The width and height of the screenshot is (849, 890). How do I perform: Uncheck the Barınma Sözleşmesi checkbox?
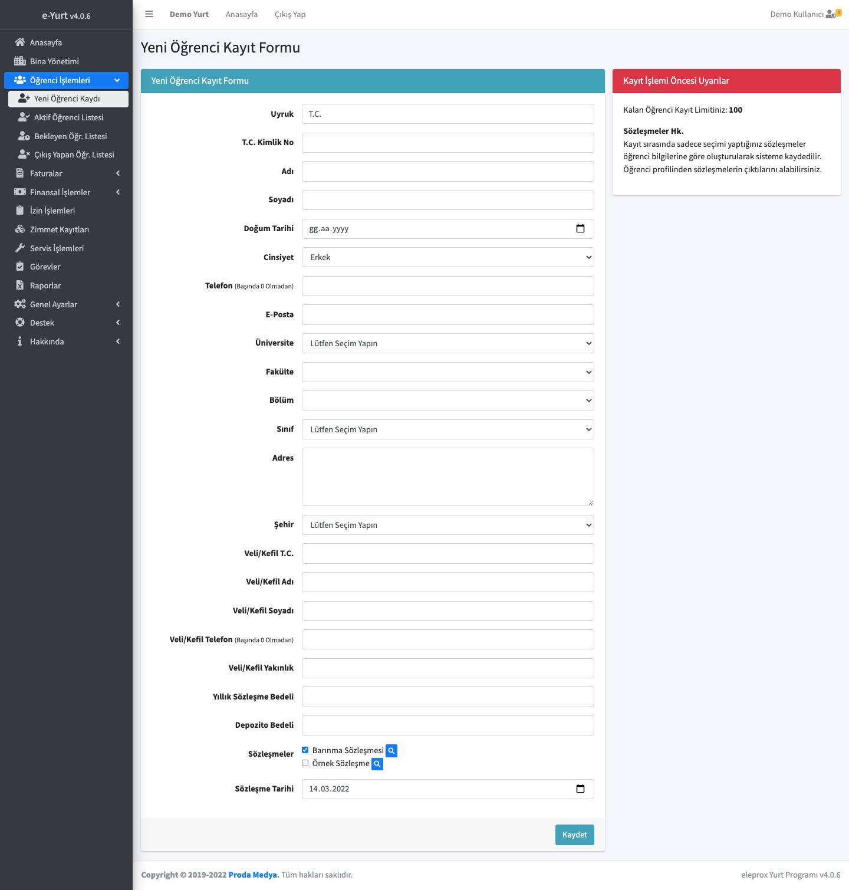pos(305,750)
